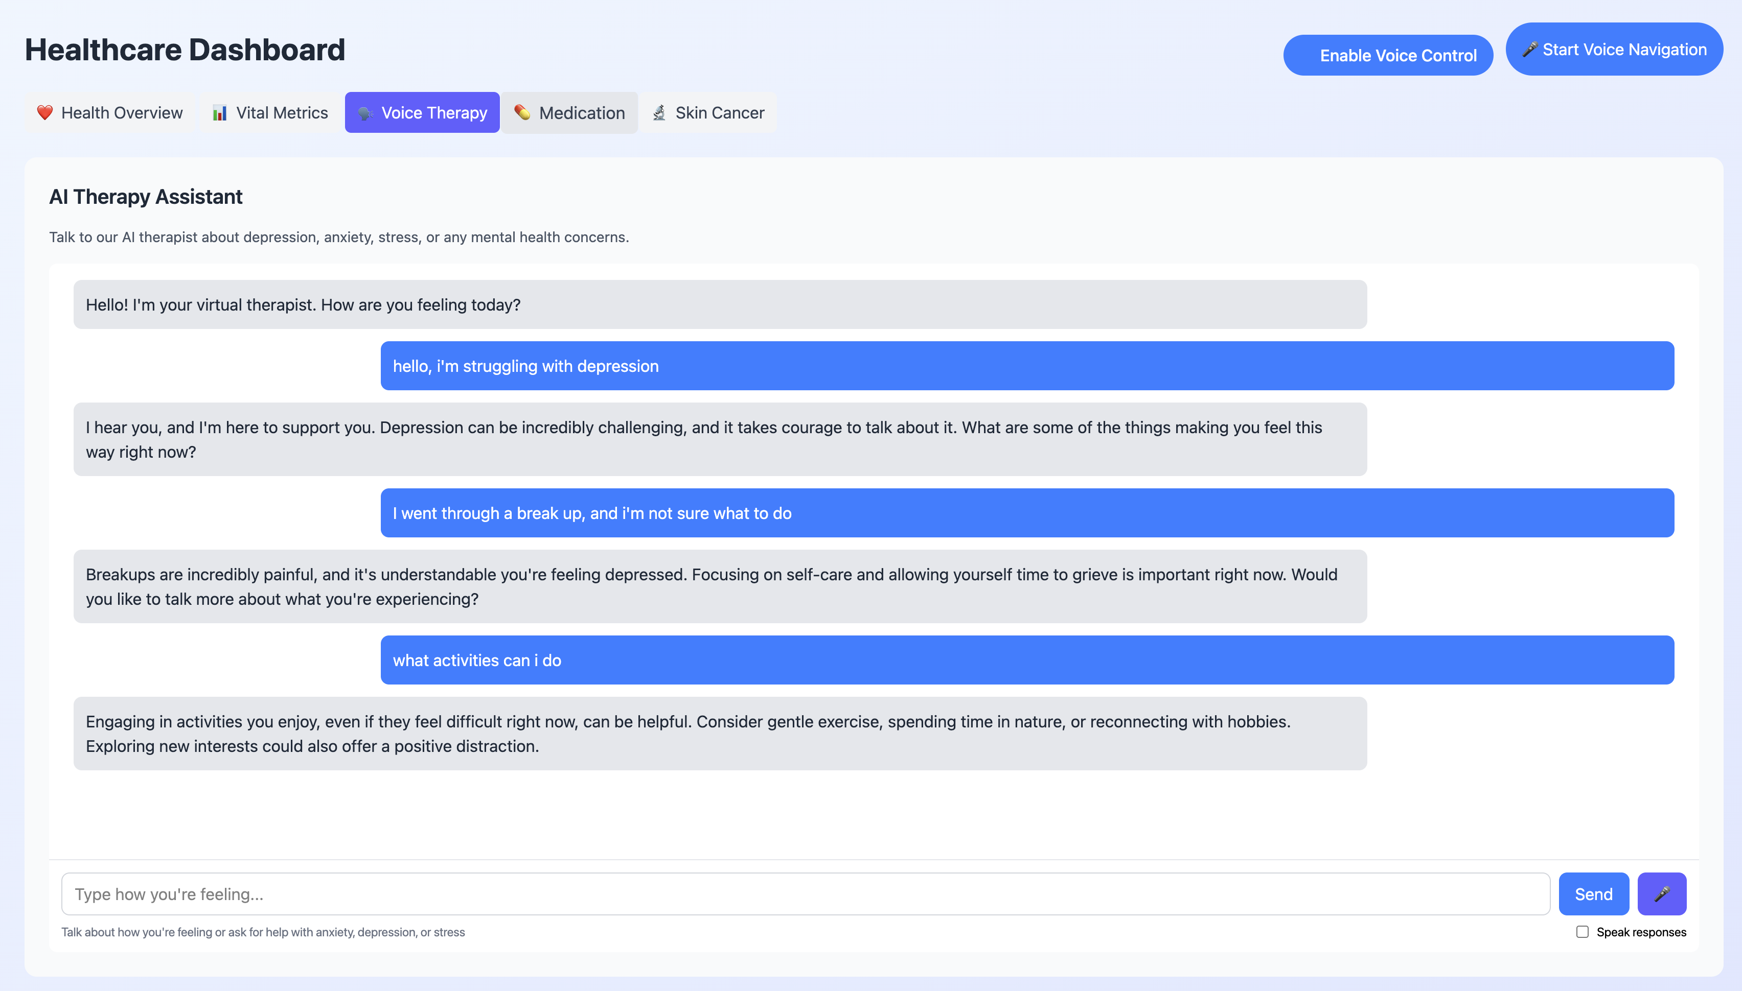Click the speaking head icon on Voice Therapy
1742x991 pixels.
click(365, 113)
